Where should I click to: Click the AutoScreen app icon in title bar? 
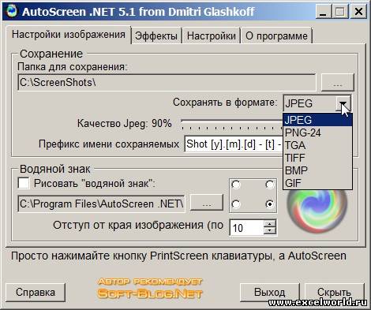point(11,11)
